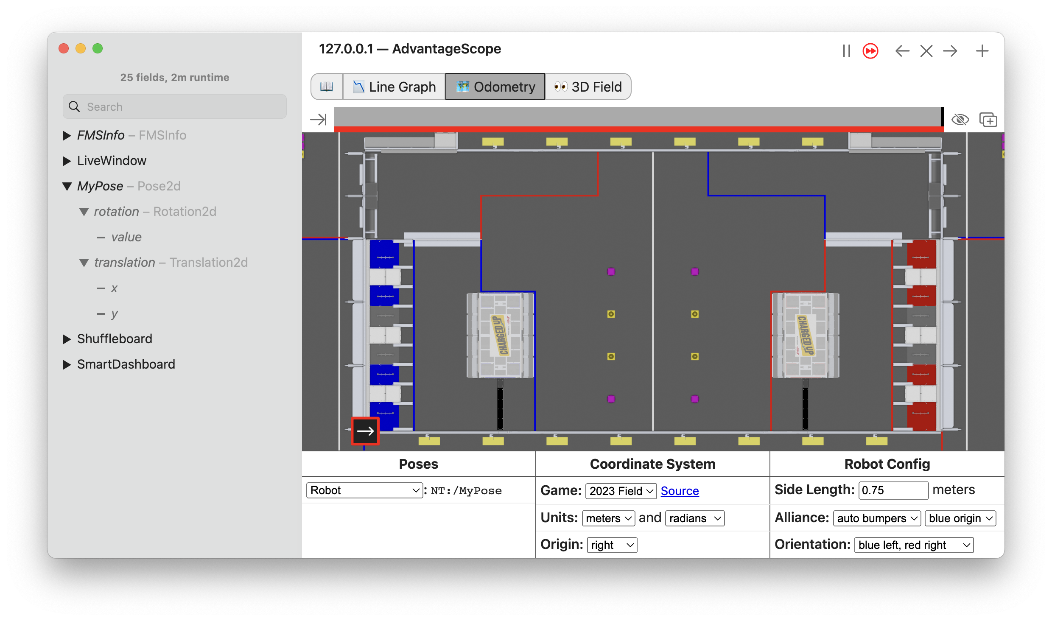The image size is (1052, 621).
Task: Click the black playhead marker on the timeline
Action: click(943, 117)
